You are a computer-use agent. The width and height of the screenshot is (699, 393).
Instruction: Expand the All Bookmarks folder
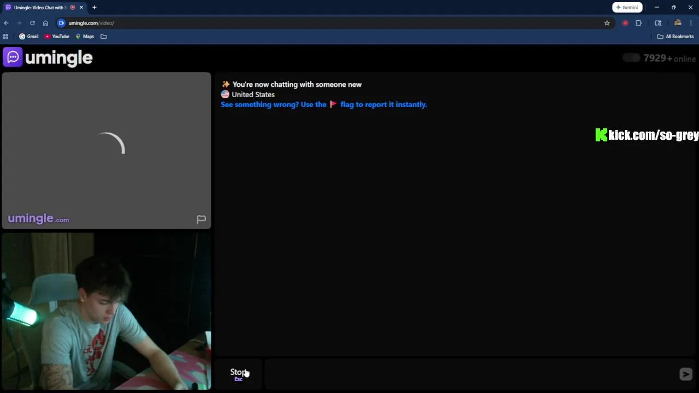pos(676,37)
